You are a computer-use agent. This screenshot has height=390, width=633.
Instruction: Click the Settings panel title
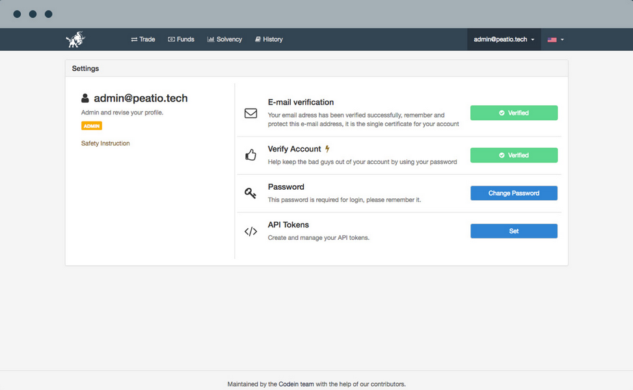coord(85,68)
